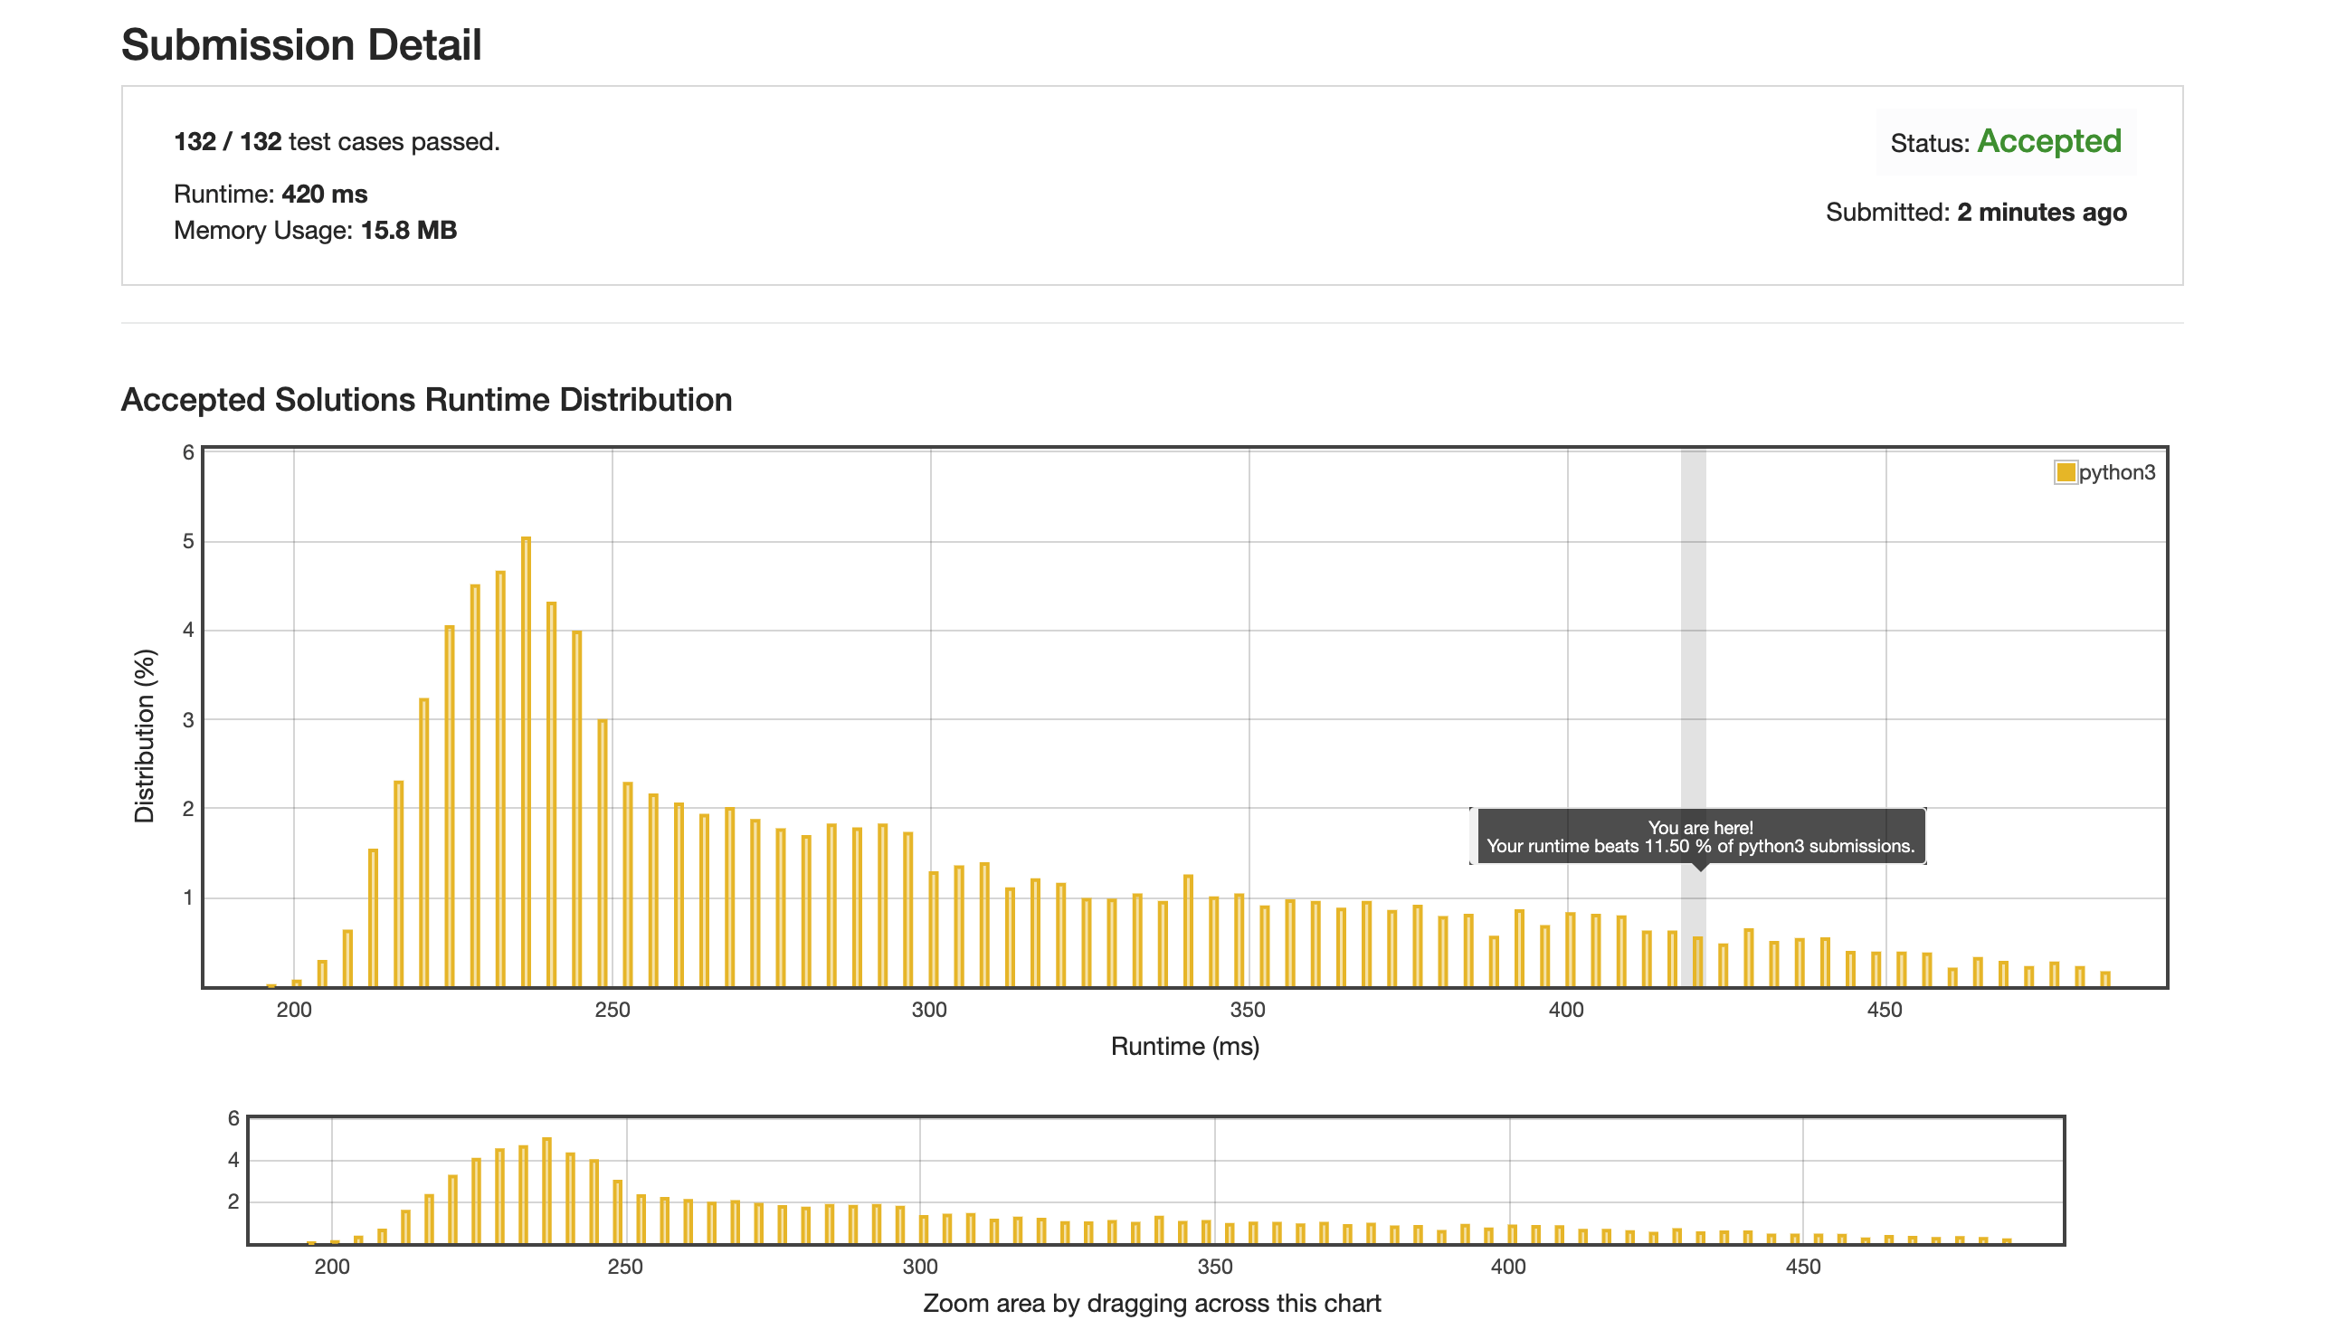Click the 450 tick label on overview chart
This screenshot has height=1339, width=2327.
tap(1802, 1267)
